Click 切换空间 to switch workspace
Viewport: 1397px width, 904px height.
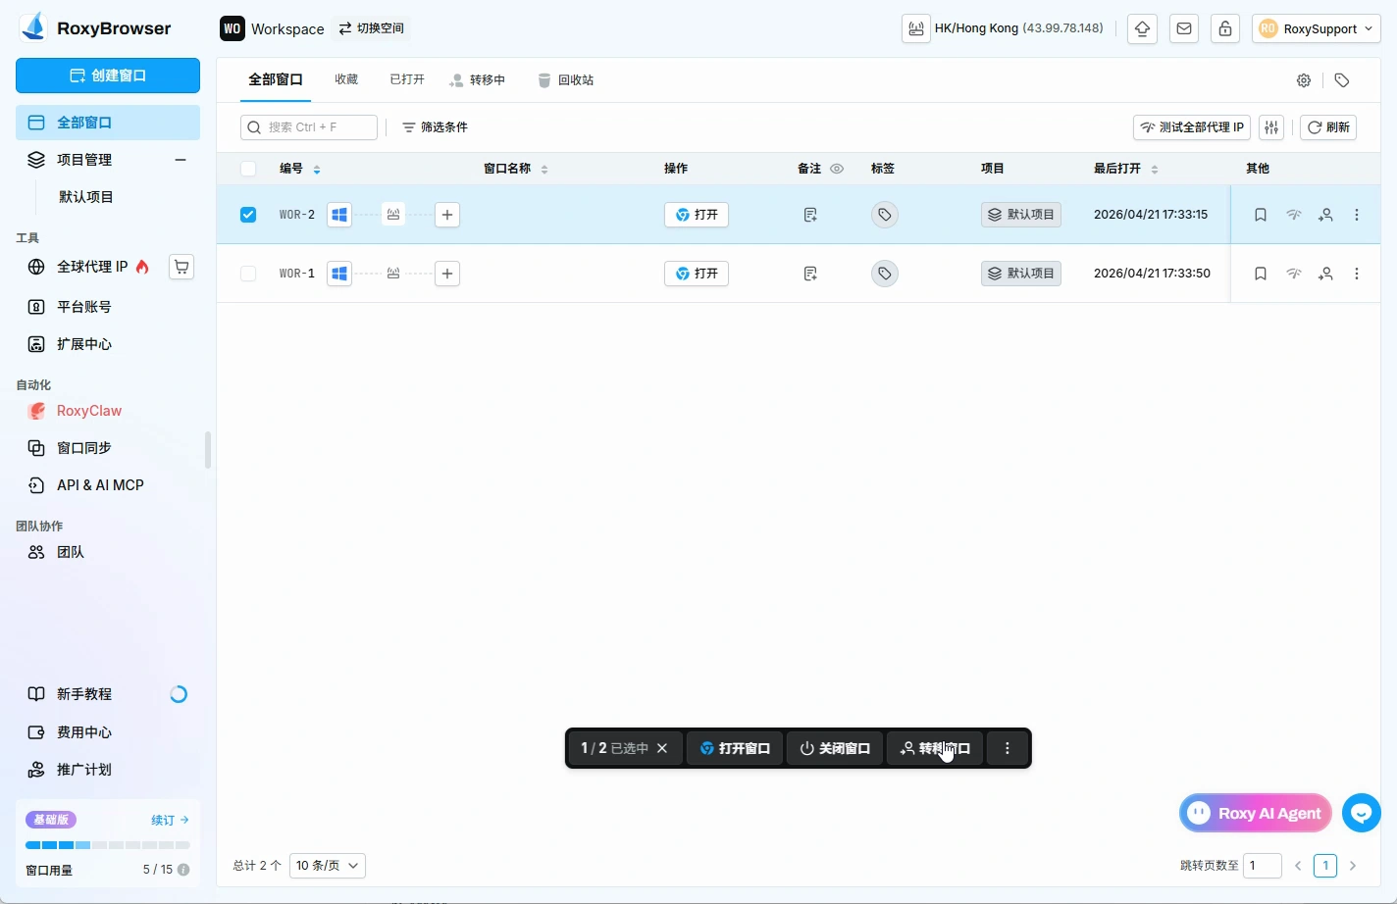click(372, 28)
